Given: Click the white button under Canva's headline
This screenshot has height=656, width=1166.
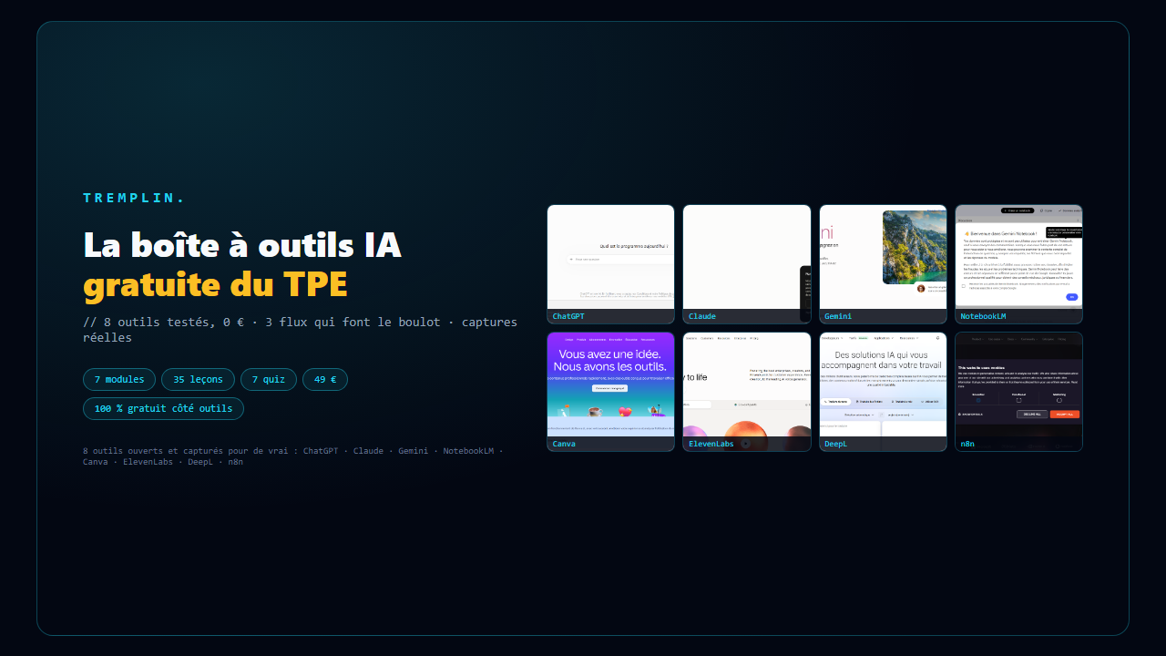Looking at the screenshot, I should [610, 388].
